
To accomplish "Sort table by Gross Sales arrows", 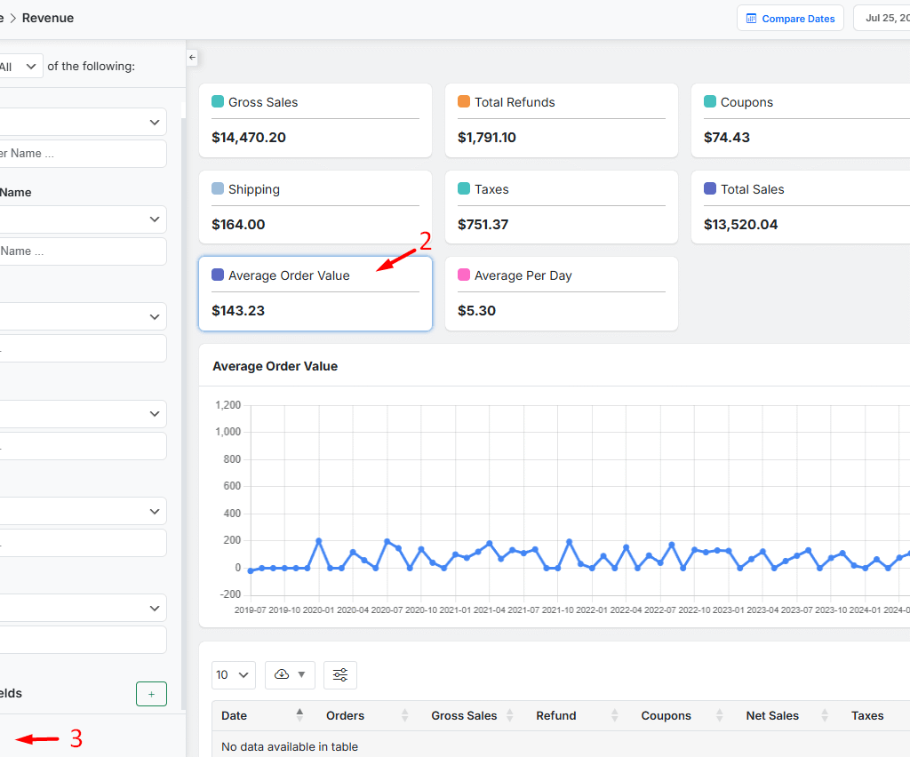I will tap(510, 715).
